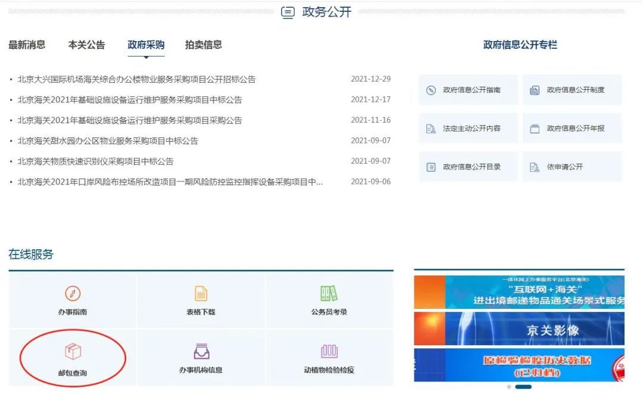
Task: Click the 政府信息公开年报 icon
Action: [x=535, y=129]
